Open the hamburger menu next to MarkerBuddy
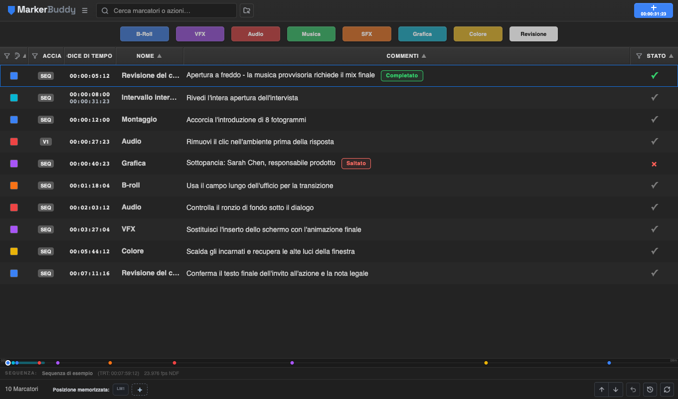This screenshot has height=399, width=678. (x=85, y=10)
